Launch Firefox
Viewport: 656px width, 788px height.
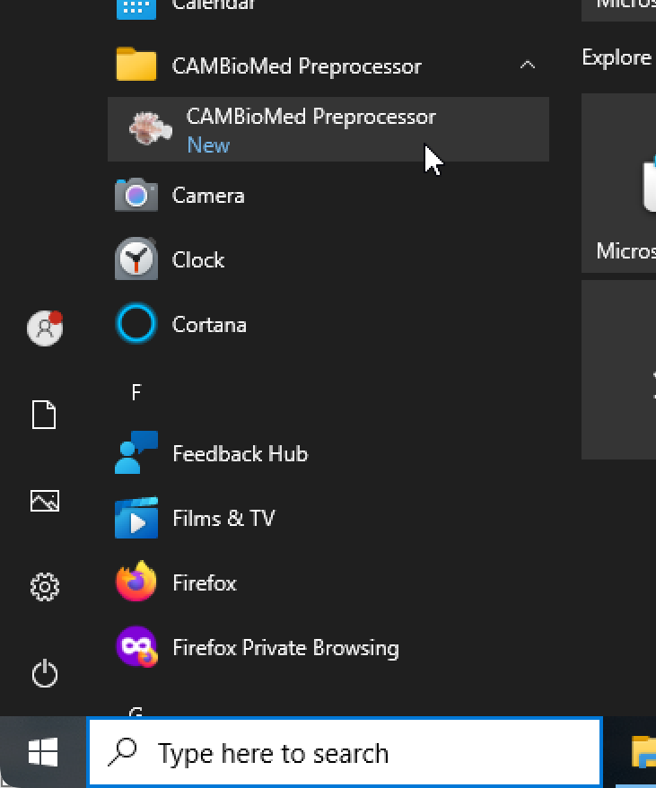pyautogui.click(x=204, y=583)
